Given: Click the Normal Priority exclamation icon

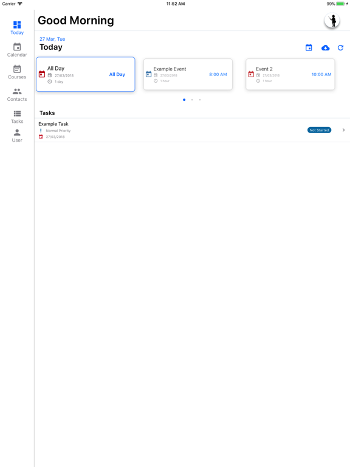Looking at the screenshot, I should [41, 131].
